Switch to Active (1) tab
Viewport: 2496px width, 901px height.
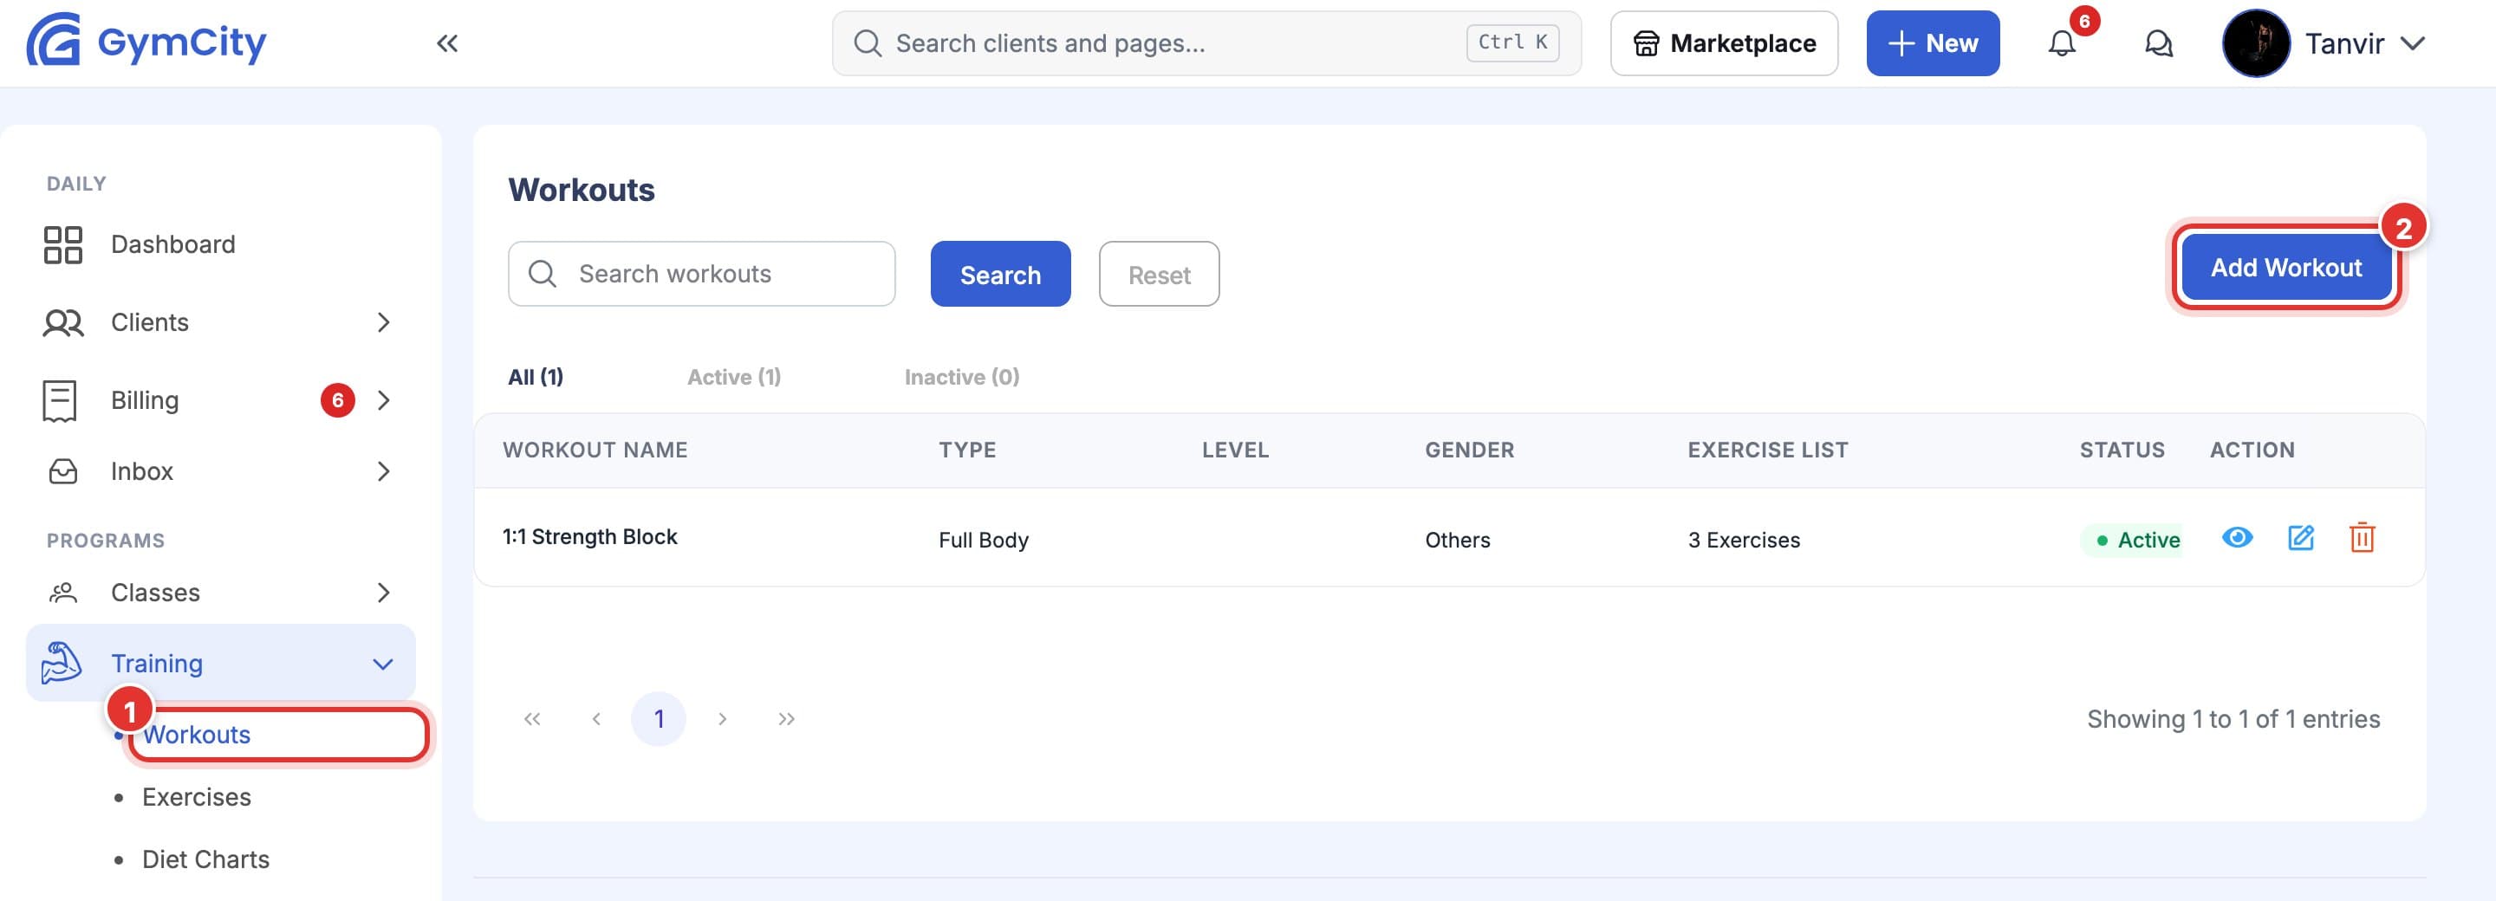point(733,377)
